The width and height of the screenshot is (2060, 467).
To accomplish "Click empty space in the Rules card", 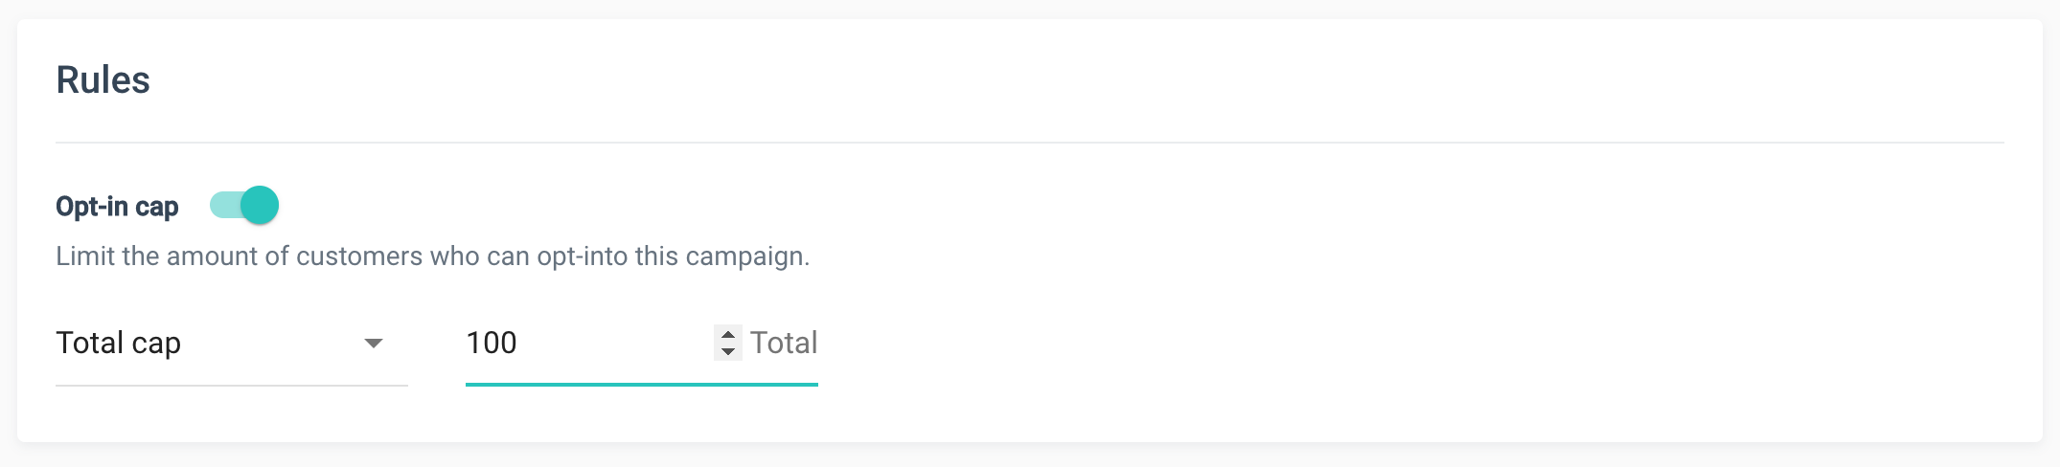I will [x=1437, y=287].
